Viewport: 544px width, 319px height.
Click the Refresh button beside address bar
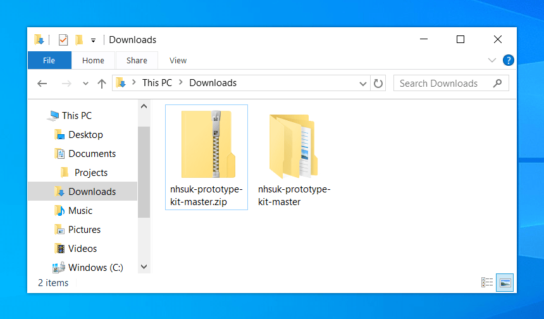378,83
